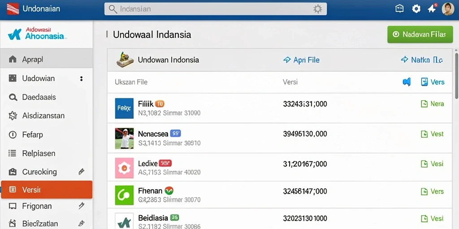Viewport: 459px width, 229px height.
Task: Click the badge icon beside Aisdizanstan
Action: pyautogui.click(x=13, y=116)
